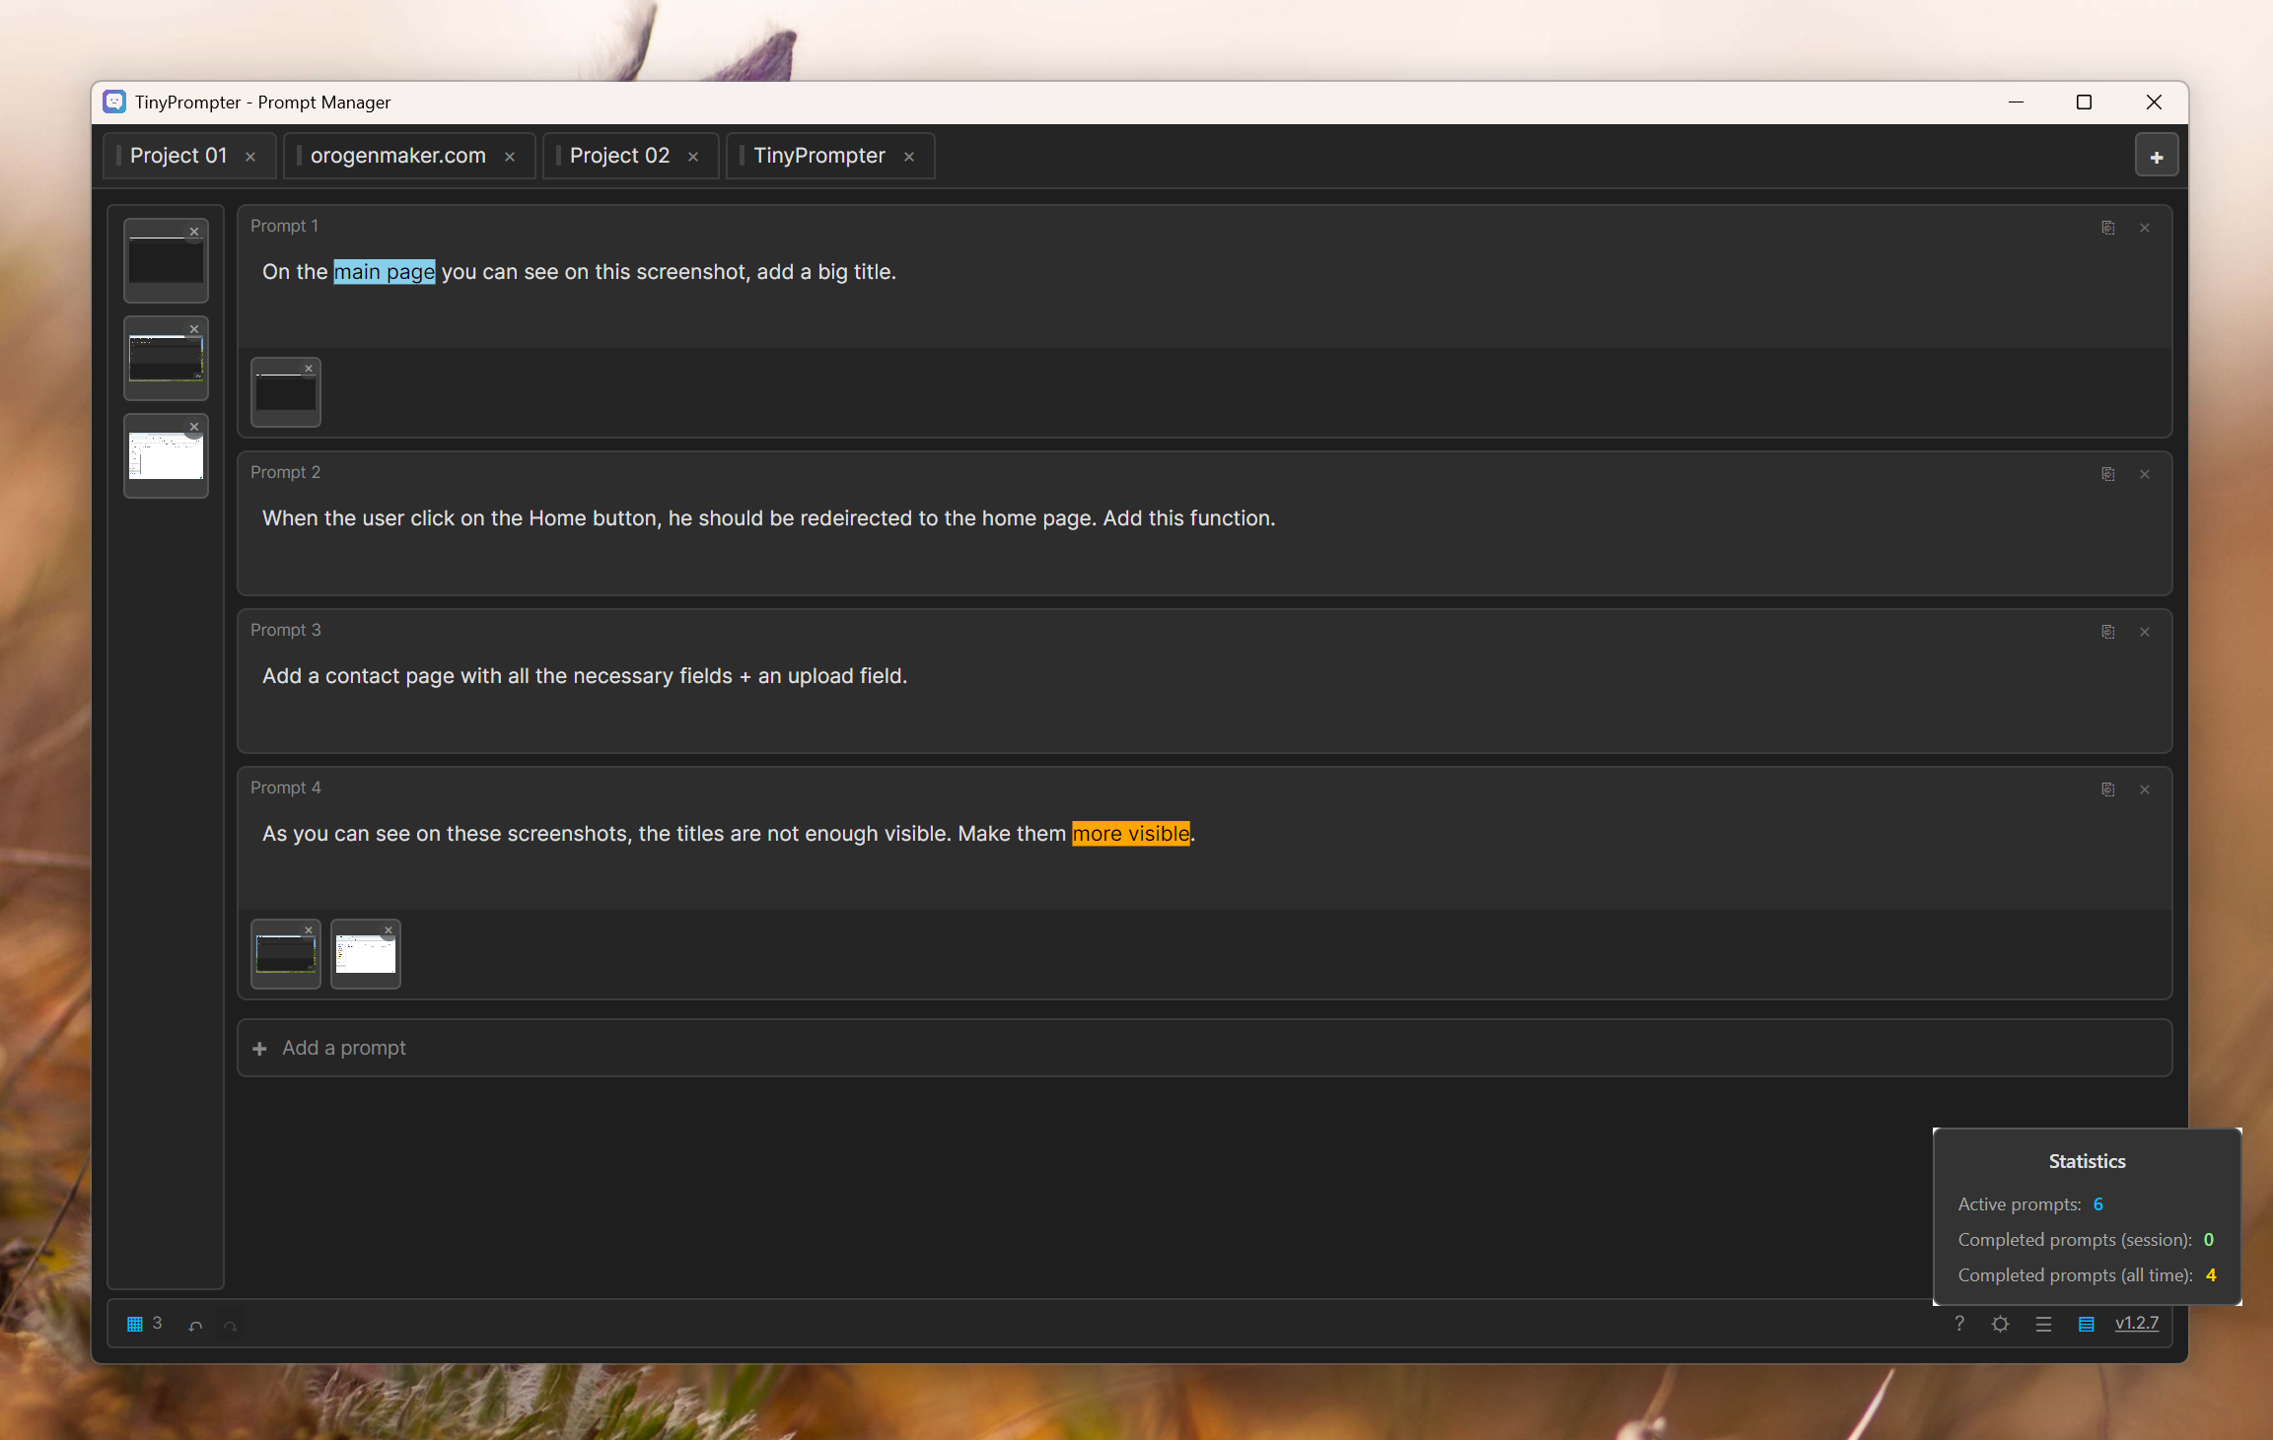This screenshot has height=1440, width=2273.
Task: Click the add new tab plus button
Action: click(x=2156, y=157)
